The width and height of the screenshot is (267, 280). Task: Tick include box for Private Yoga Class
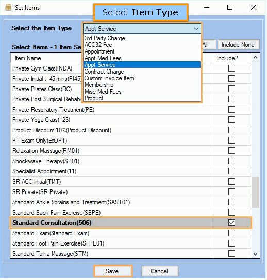tap(231, 119)
